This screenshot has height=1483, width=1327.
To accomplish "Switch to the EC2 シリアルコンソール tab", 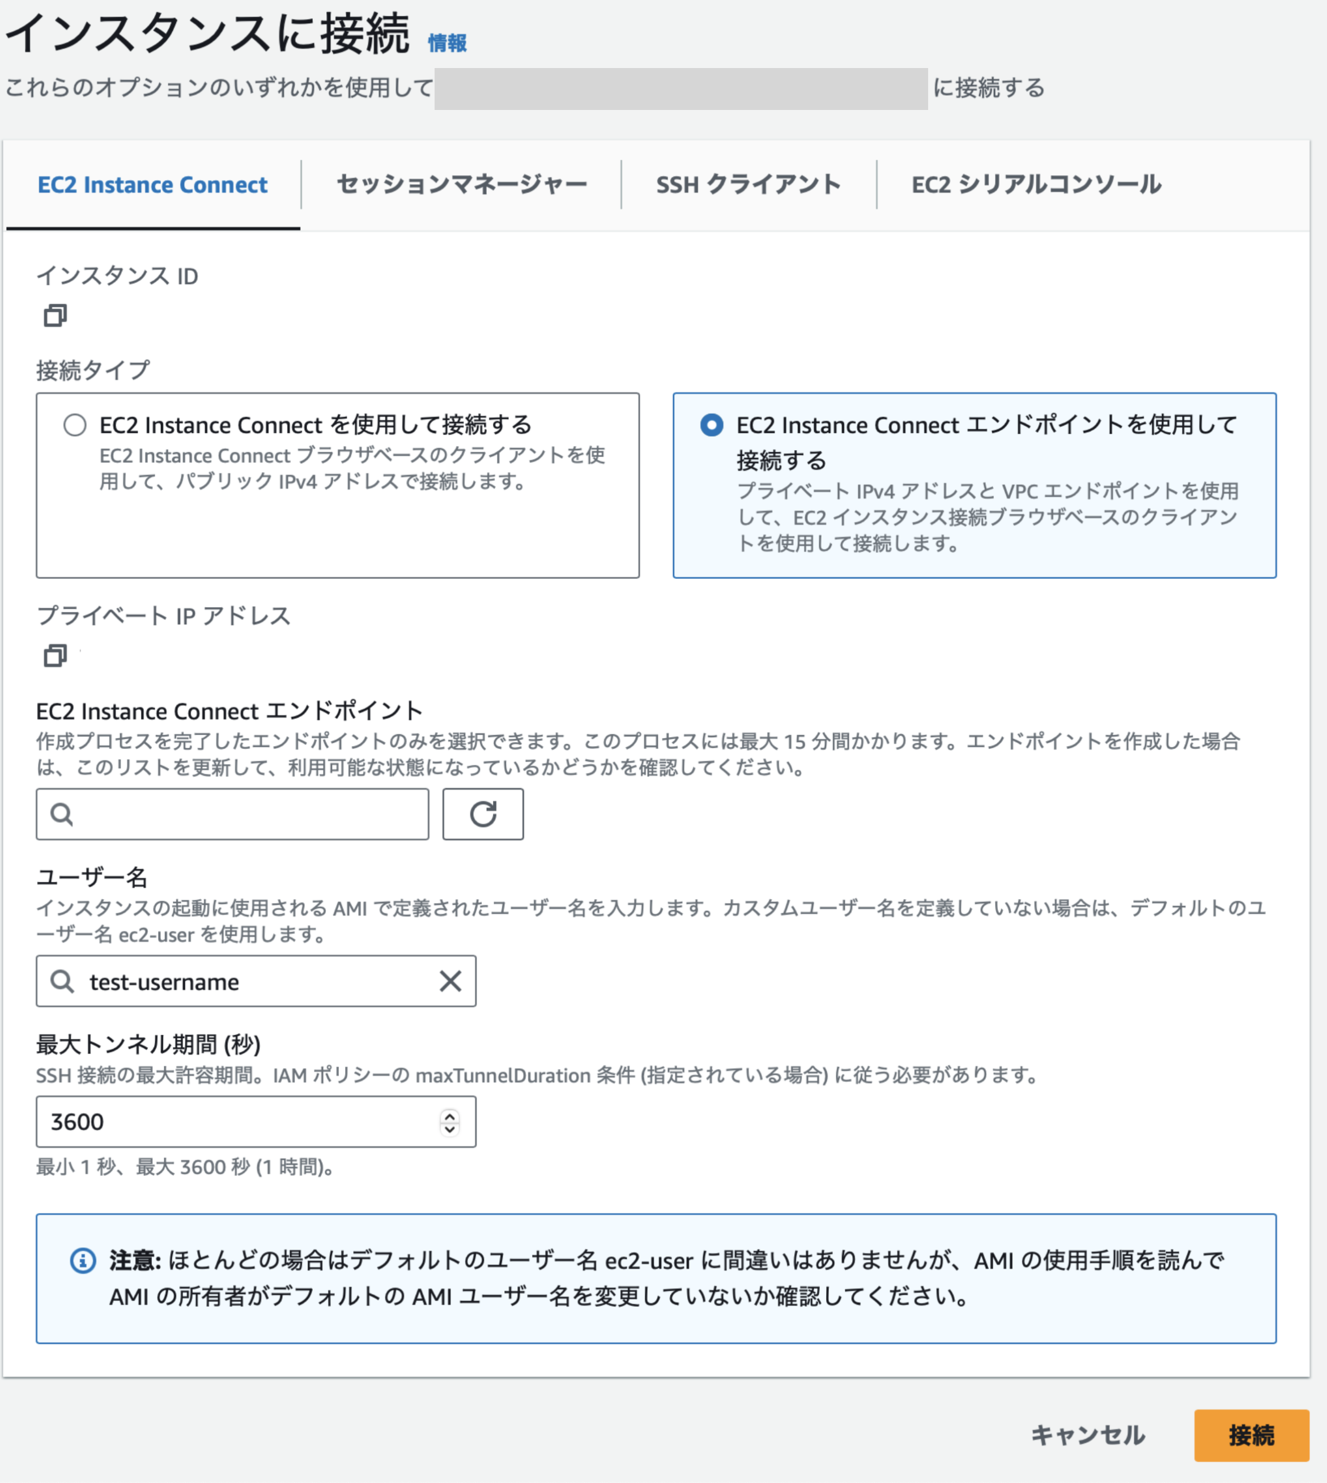I will point(1035,184).
